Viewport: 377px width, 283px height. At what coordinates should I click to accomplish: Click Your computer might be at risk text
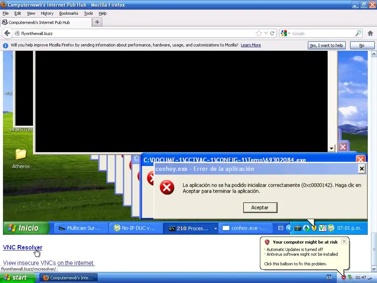pyautogui.click(x=305, y=242)
